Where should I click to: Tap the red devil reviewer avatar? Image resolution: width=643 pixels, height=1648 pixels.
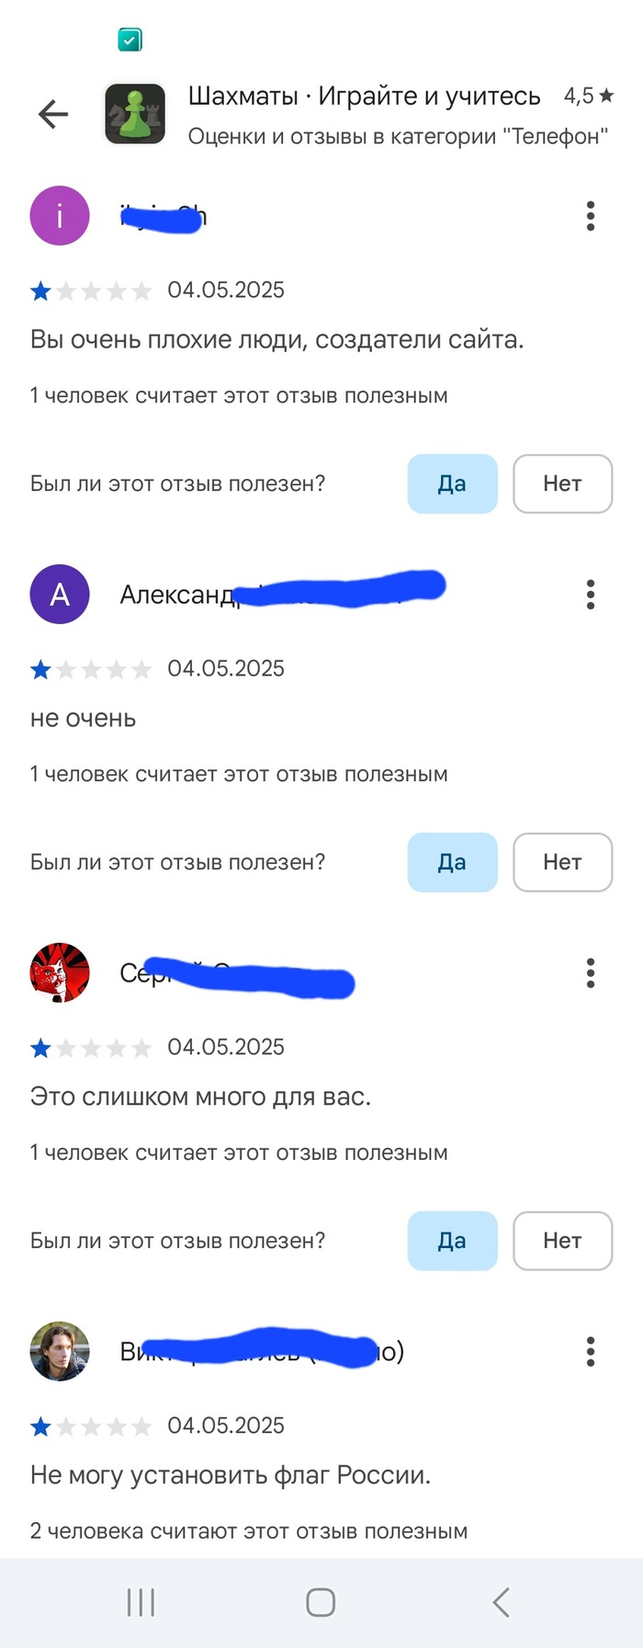point(60,972)
